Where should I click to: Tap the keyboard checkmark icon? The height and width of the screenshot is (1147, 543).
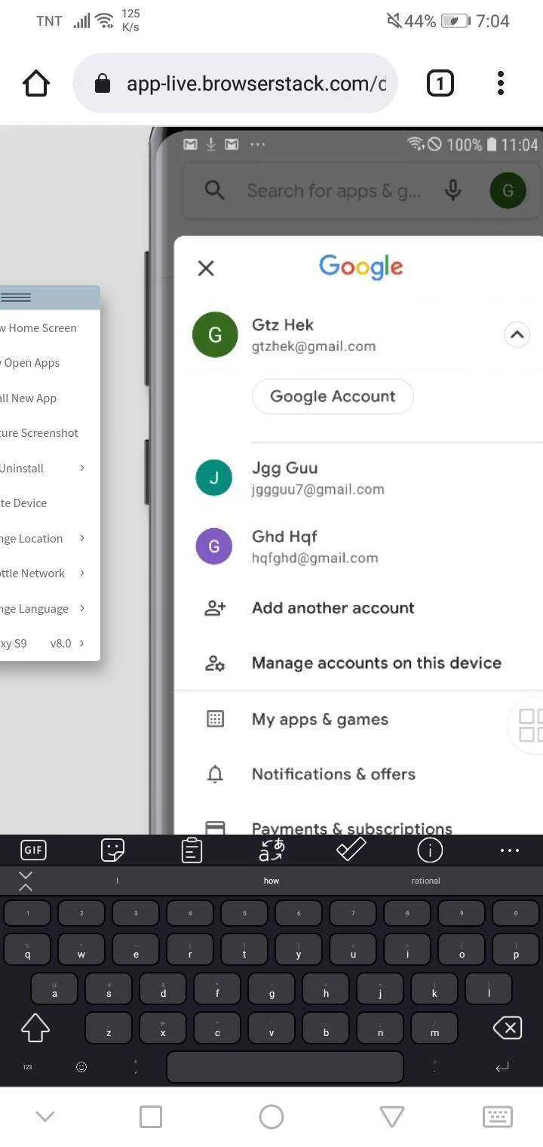[351, 850]
